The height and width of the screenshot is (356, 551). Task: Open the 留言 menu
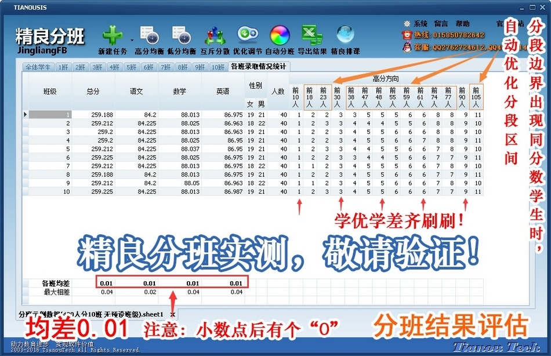pos(441,23)
